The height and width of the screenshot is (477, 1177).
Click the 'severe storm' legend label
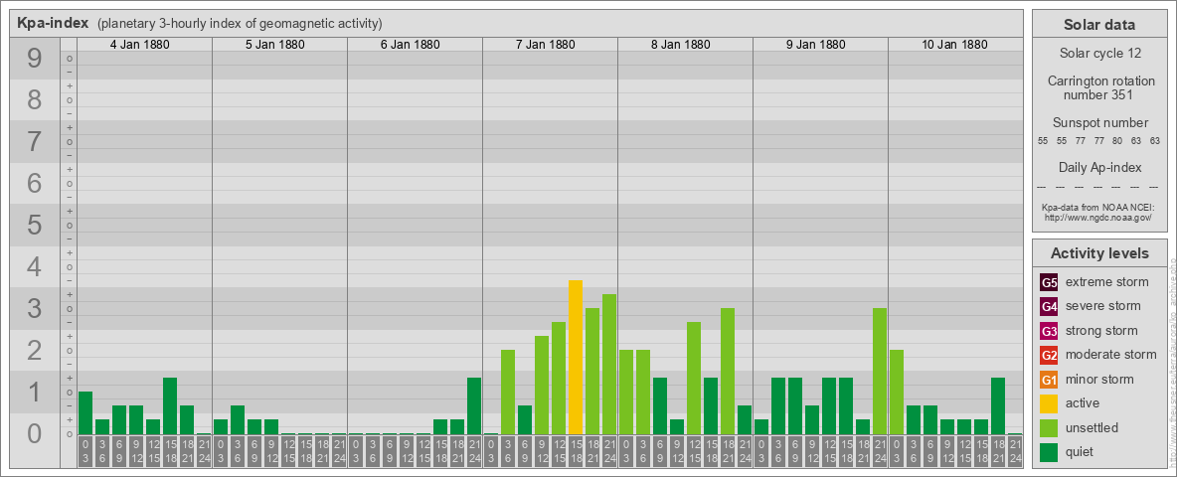1103,306
